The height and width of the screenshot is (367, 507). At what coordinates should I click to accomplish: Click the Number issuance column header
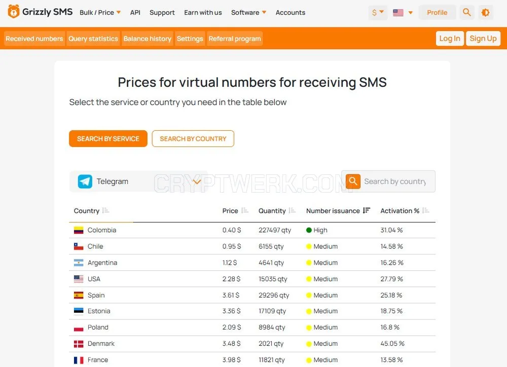point(333,211)
